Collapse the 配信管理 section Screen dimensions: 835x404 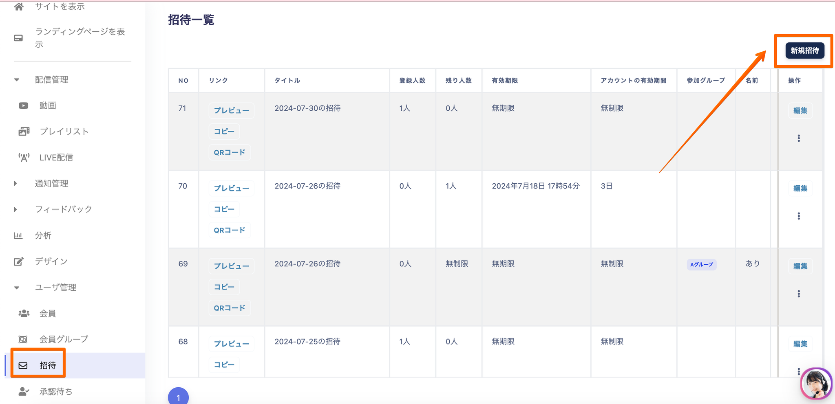pos(17,80)
